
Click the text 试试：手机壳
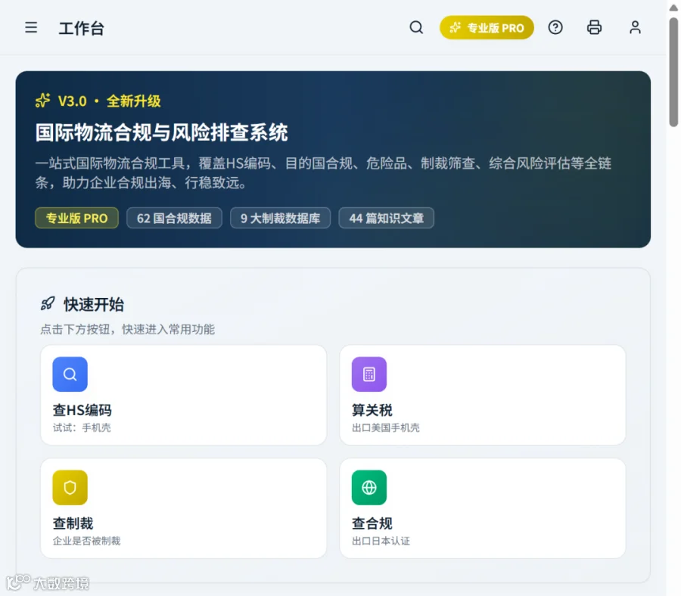(82, 427)
